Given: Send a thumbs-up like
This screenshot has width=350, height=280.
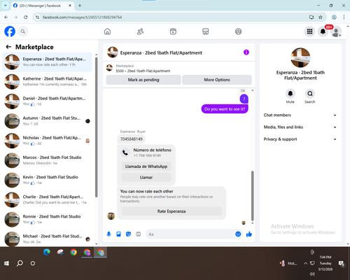Looking at the screenshot, I should point(249,234).
